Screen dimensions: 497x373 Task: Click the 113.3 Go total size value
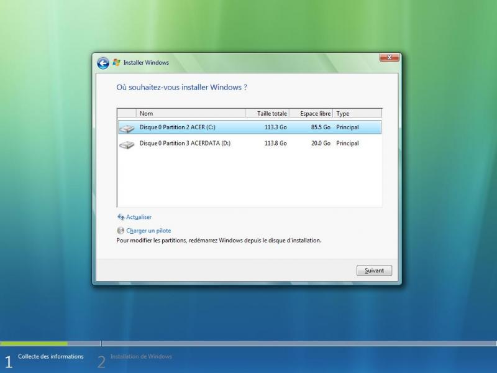275,127
